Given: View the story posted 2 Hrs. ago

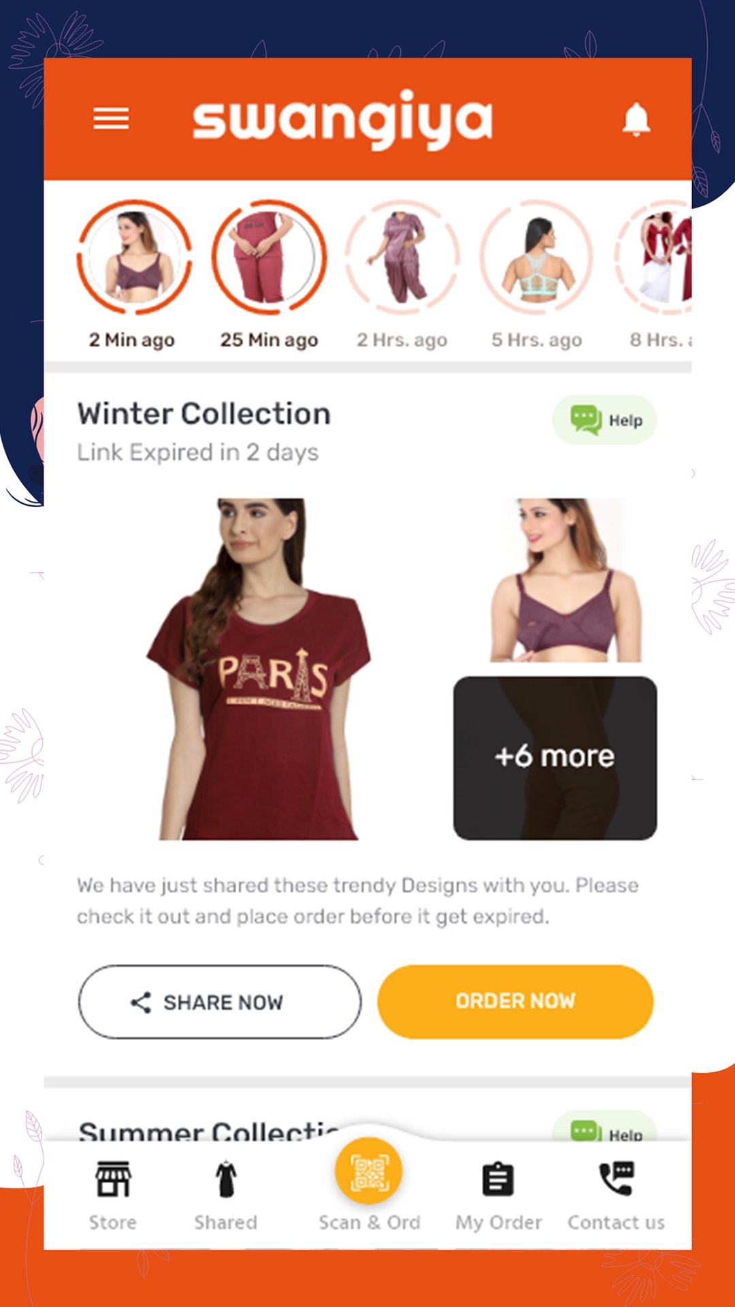Looking at the screenshot, I should tap(403, 257).
